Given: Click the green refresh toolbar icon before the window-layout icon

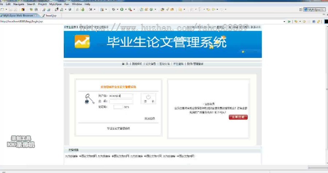Looking at the screenshot, I should click(x=82, y=9).
